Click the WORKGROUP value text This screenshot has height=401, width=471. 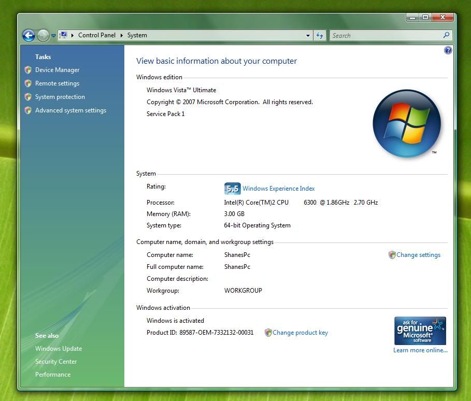coord(243,291)
